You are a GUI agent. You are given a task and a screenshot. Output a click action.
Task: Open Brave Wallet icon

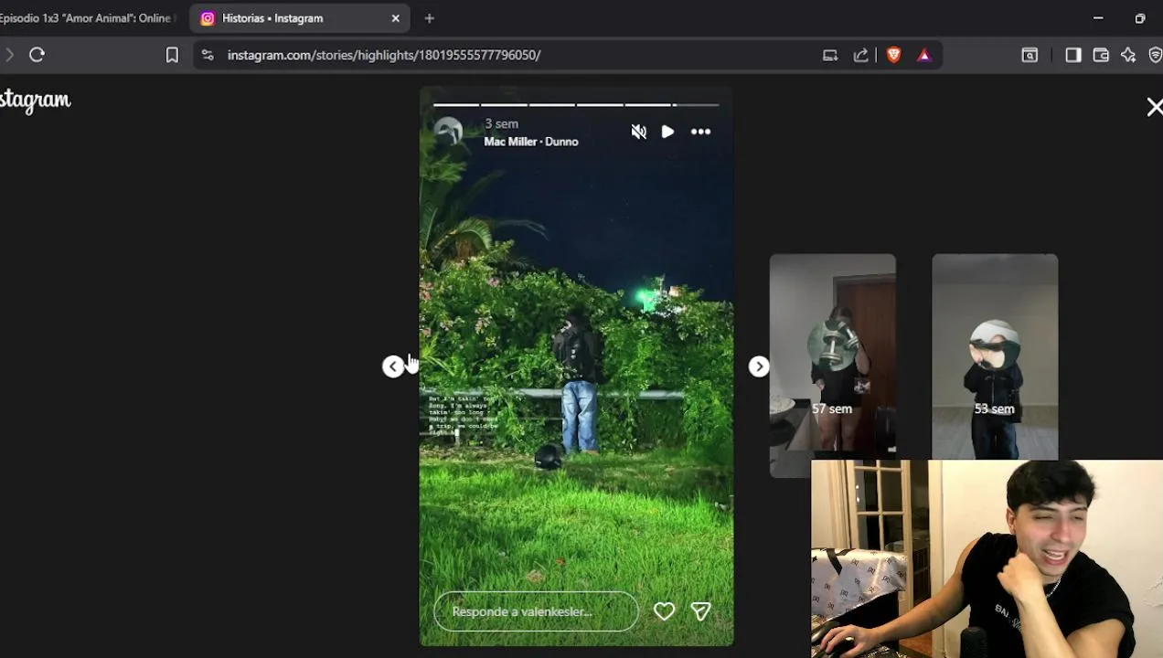[x=1101, y=55]
